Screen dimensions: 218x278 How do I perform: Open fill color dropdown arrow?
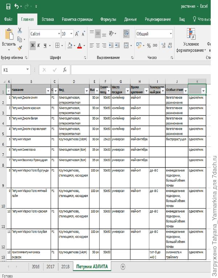(74, 46)
